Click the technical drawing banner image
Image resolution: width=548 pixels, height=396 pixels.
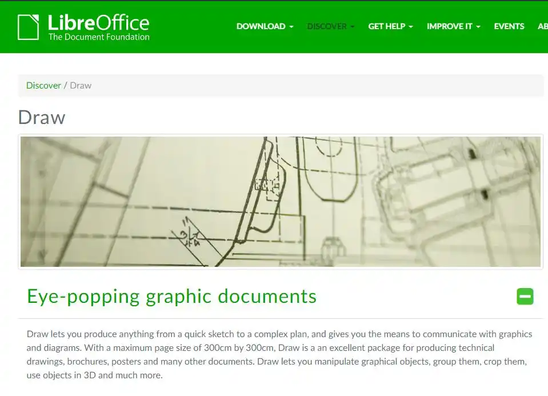pos(281,202)
